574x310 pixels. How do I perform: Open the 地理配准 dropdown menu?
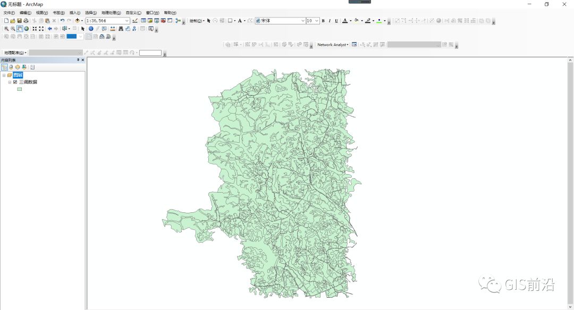click(15, 53)
